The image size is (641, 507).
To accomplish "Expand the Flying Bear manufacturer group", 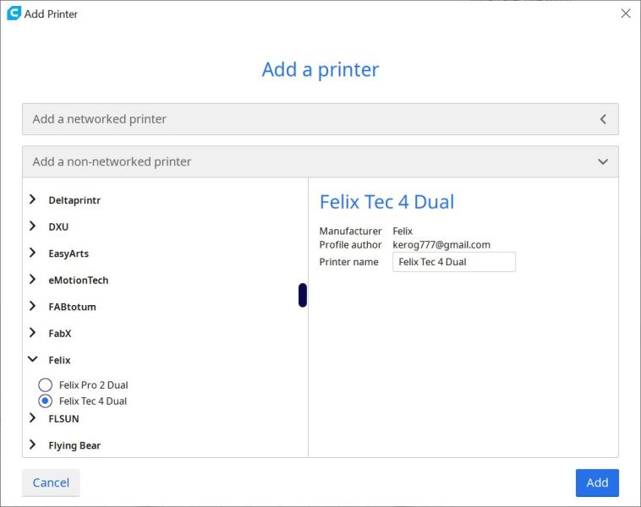I will 33,444.
